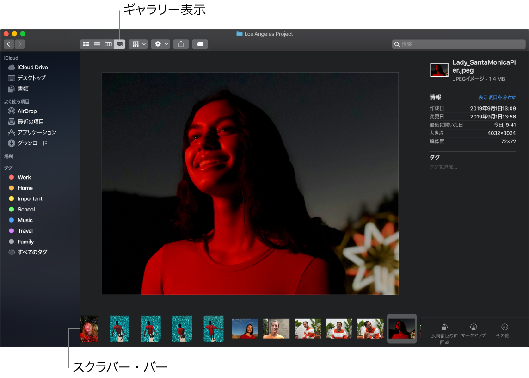Click the red Work tag swatch
The image size is (529, 378).
pyautogui.click(x=11, y=177)
